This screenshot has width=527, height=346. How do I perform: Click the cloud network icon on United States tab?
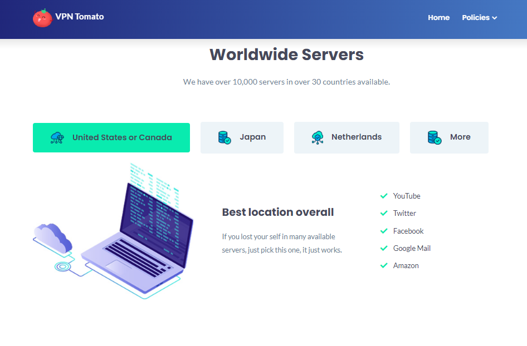coord(57,137)
